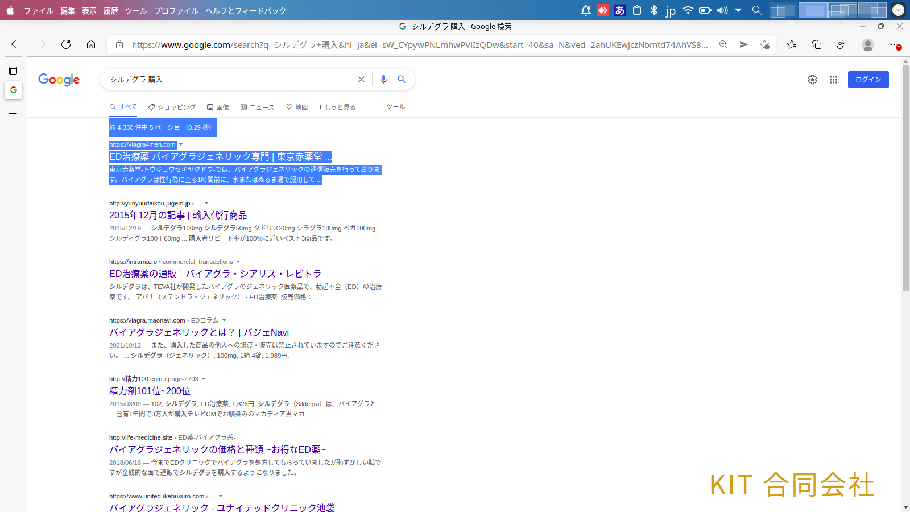Click the profile avatar icon in toolbar
910x512 pixels.
(x=868, y=44)
